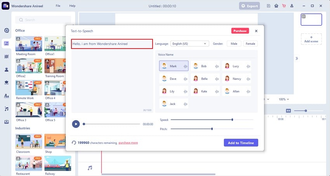Play the speech preview
330x176 pixels.
(x=76, y=124)
